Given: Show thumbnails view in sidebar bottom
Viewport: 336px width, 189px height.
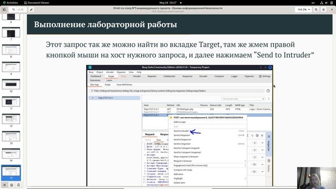Looking at the screenshot, I should (5, 185).
